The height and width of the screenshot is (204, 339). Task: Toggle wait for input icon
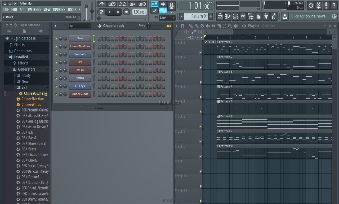(x=112, y=4)
